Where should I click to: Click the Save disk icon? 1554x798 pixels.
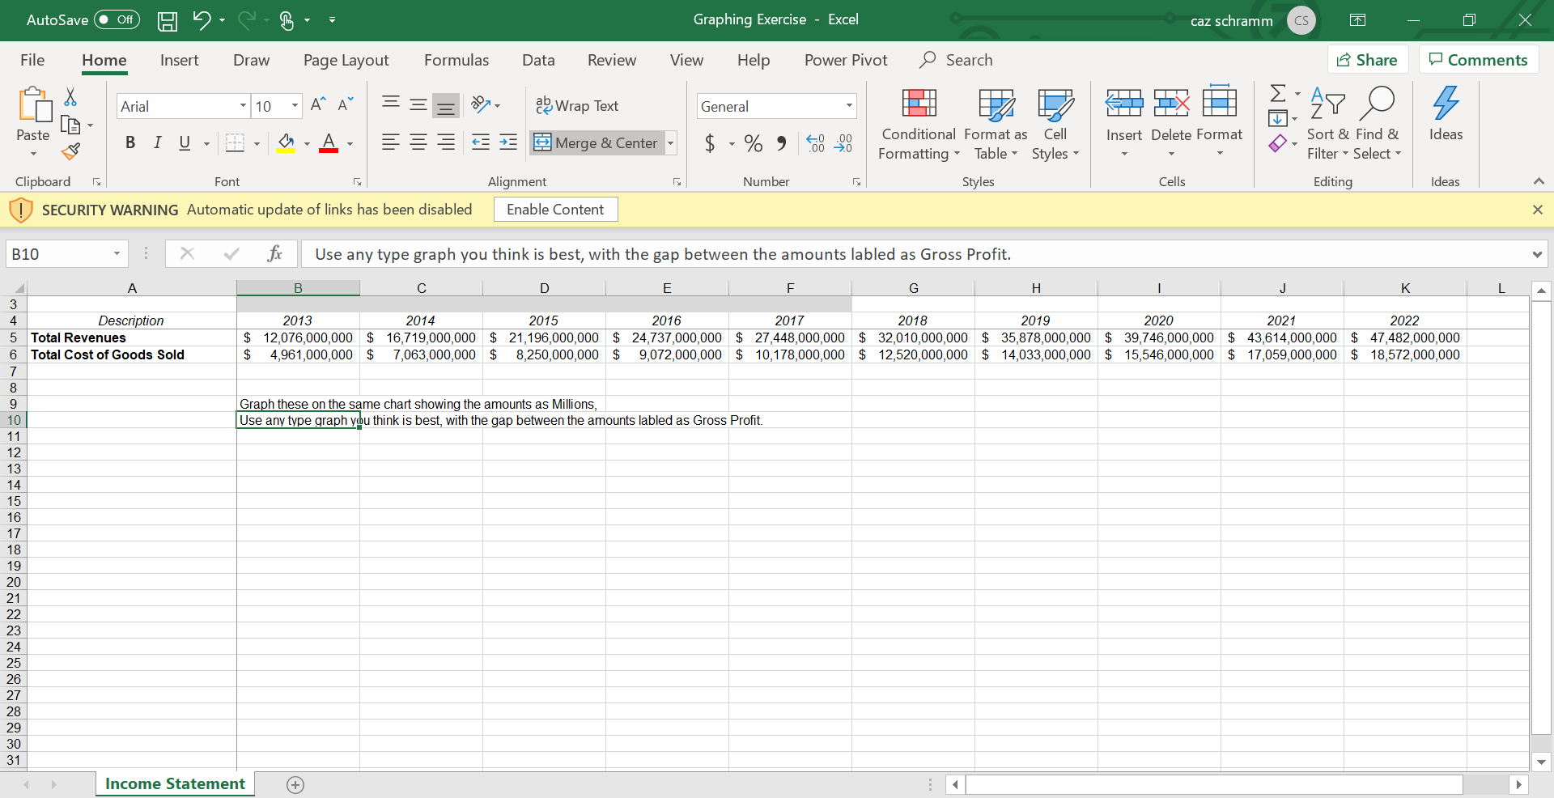(167, 20)
